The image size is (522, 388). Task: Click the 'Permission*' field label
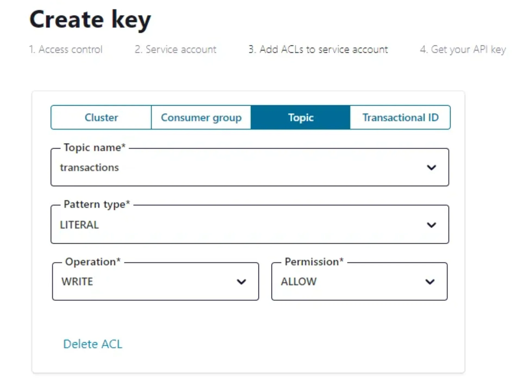(314, 262)
